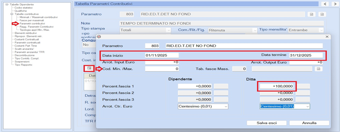
Task: Click the Arrot. Output Euro field
Action: tap(306, 62)
